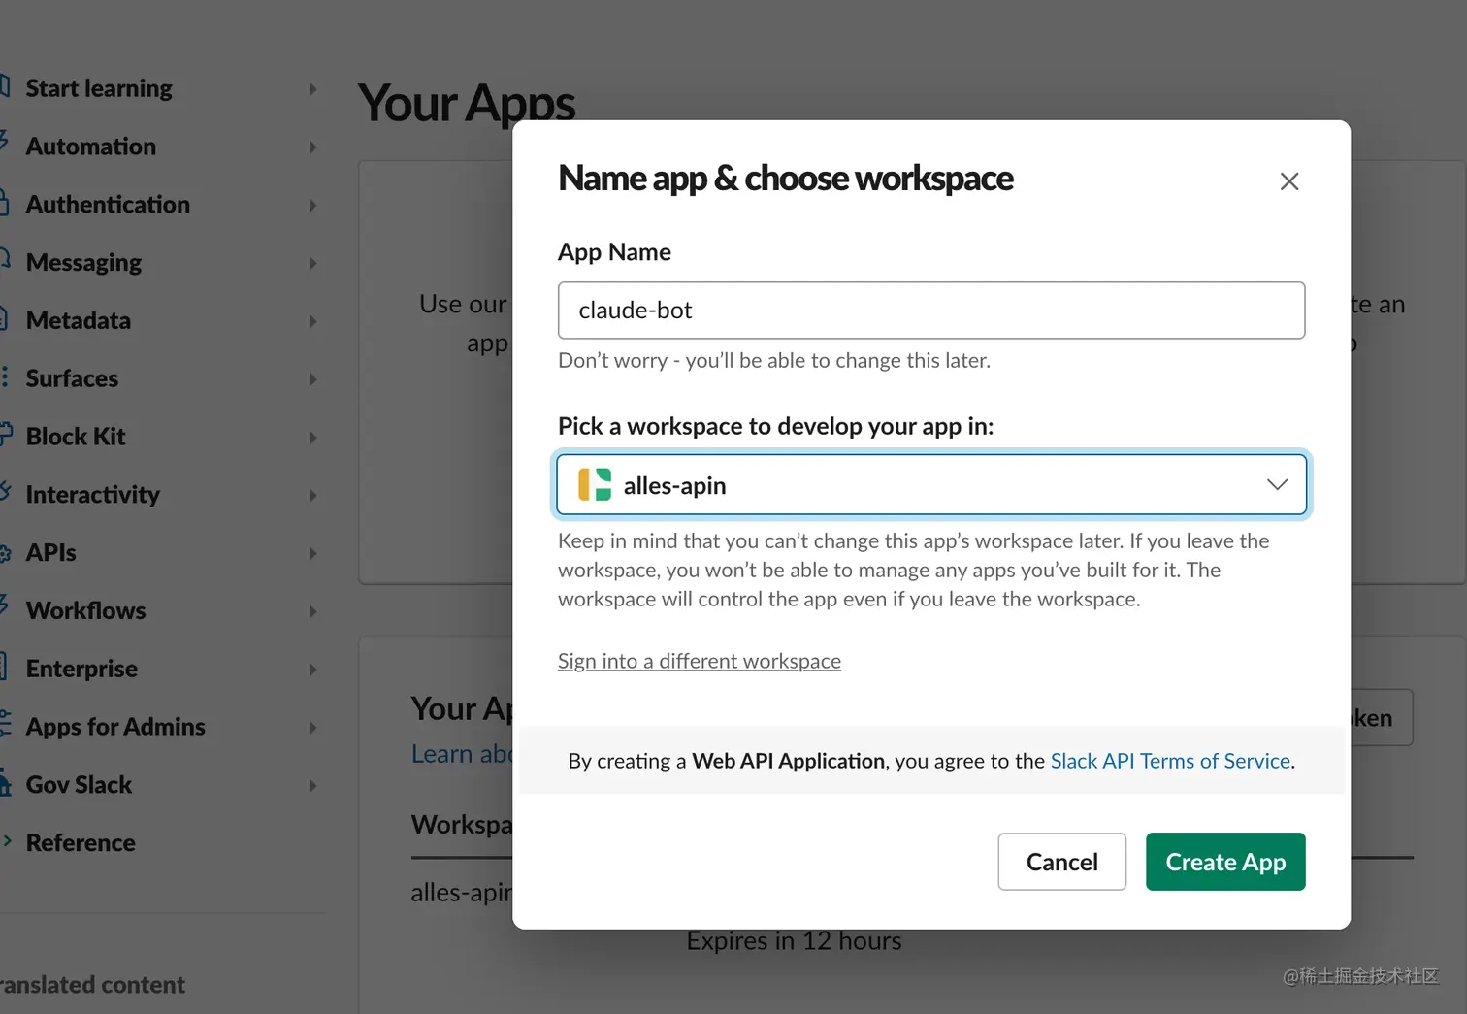Open Authentication sidebar section
This screenshot has width=1467, height=1014.
tap(108, 205)
